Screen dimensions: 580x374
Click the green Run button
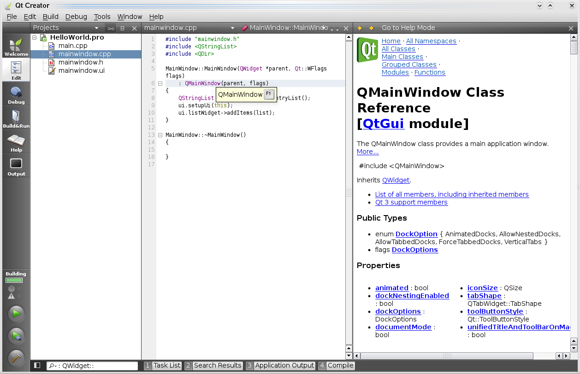(x=16, y=314)
